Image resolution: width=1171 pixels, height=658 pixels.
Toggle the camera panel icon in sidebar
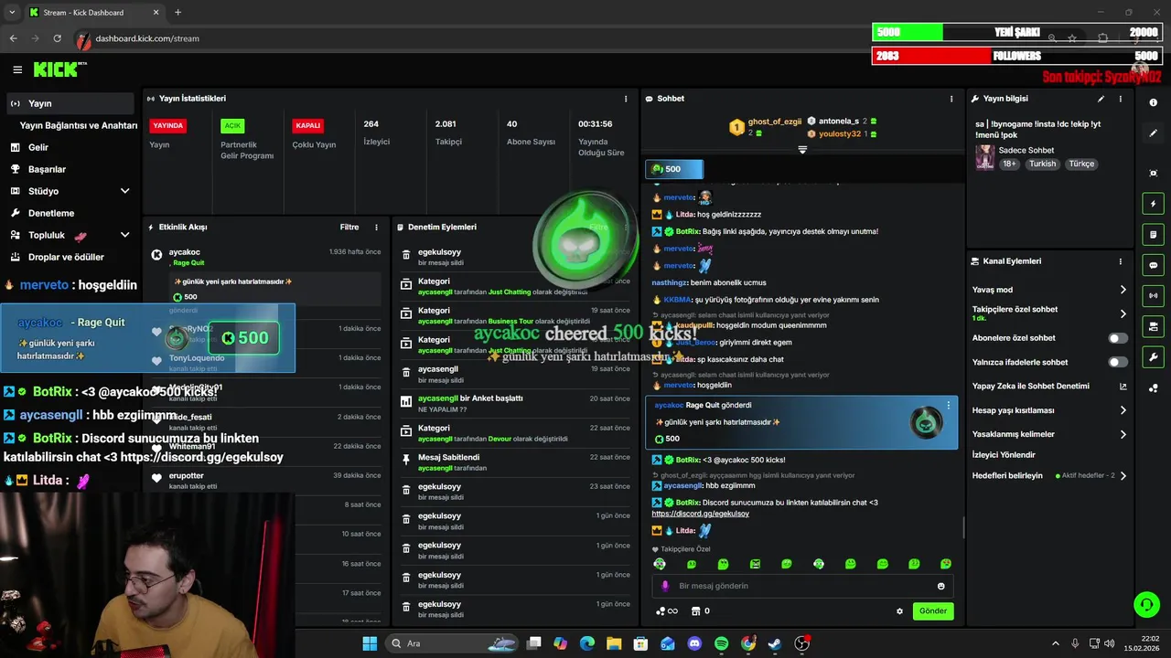[x=1153, y=326]
